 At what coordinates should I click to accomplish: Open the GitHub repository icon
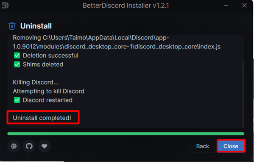pyautogui.click(x=29, y=146)
